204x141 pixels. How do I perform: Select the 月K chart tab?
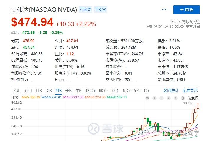coord(59,90)
